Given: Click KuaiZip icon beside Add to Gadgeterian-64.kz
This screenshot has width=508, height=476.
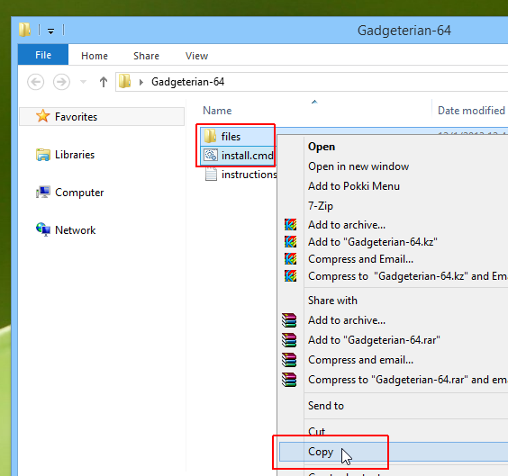Looking at the screenshot, I should click(x=290, y=241).
